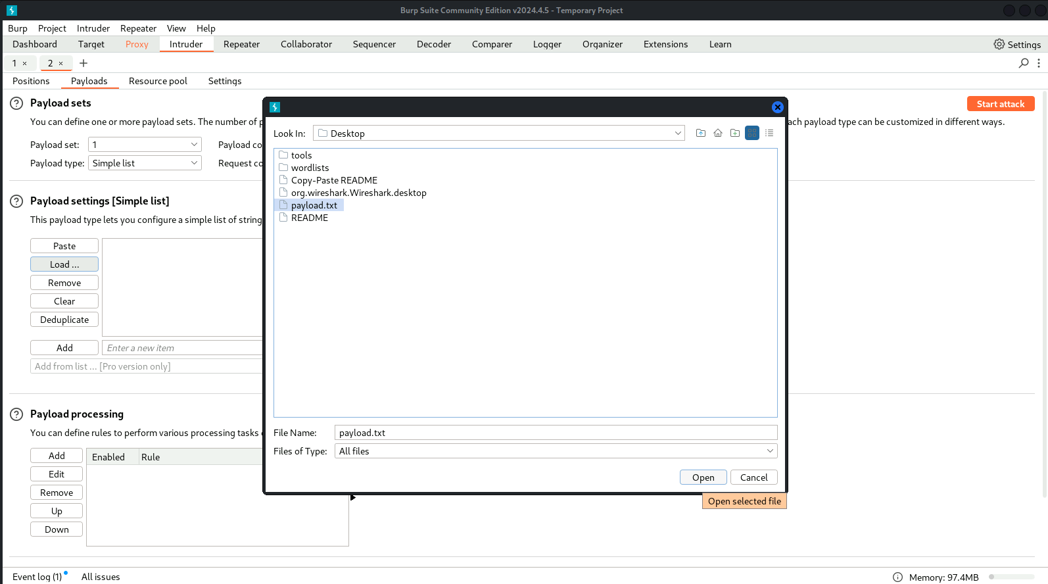Click the Deduplicate button

(x=64, y=320)
